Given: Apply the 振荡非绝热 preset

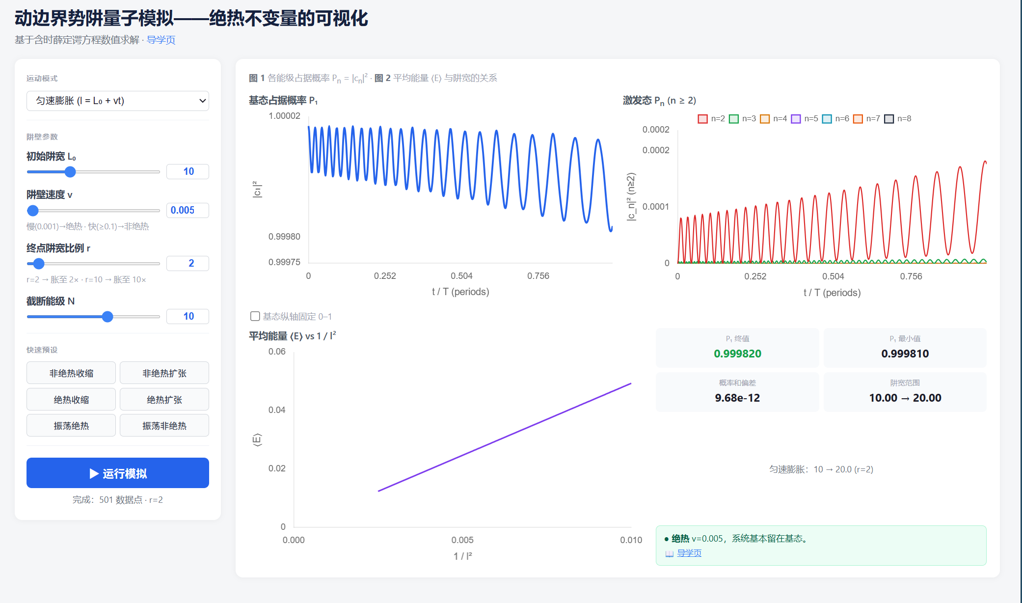Looking at the screenshot, I should point(164,426).
